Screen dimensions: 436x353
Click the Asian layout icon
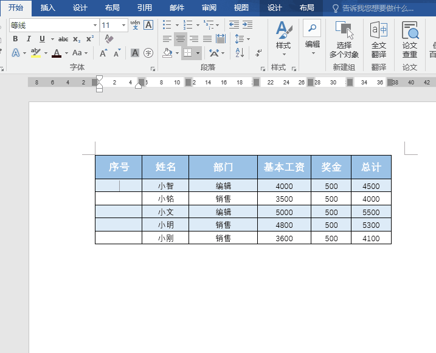214,53
